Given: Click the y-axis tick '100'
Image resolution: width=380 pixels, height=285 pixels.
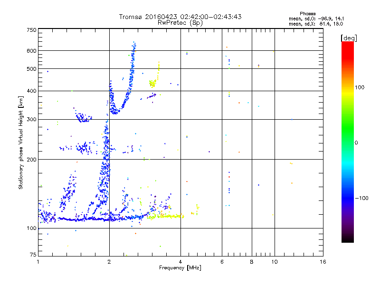Looking at the screenshot, I should [31, 228].
